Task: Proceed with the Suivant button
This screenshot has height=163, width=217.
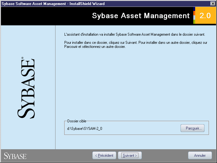Action: pos(130,155)
